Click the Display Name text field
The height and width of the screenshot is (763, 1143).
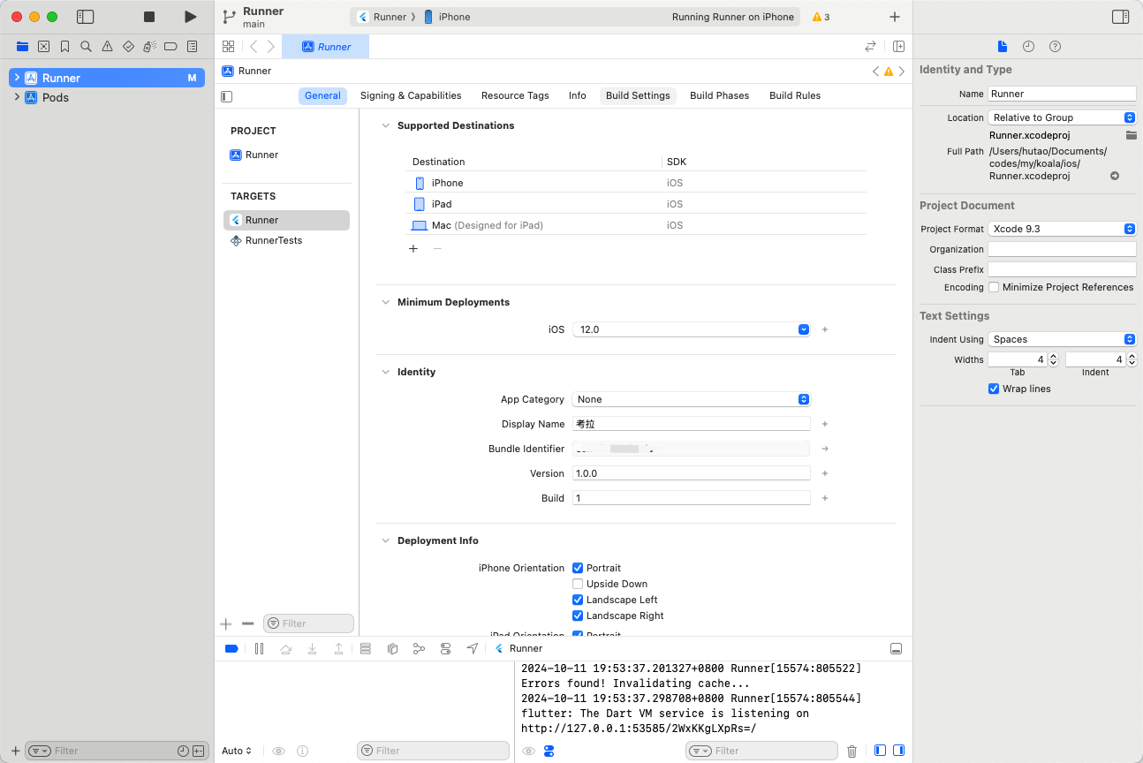tap(691, 424)
